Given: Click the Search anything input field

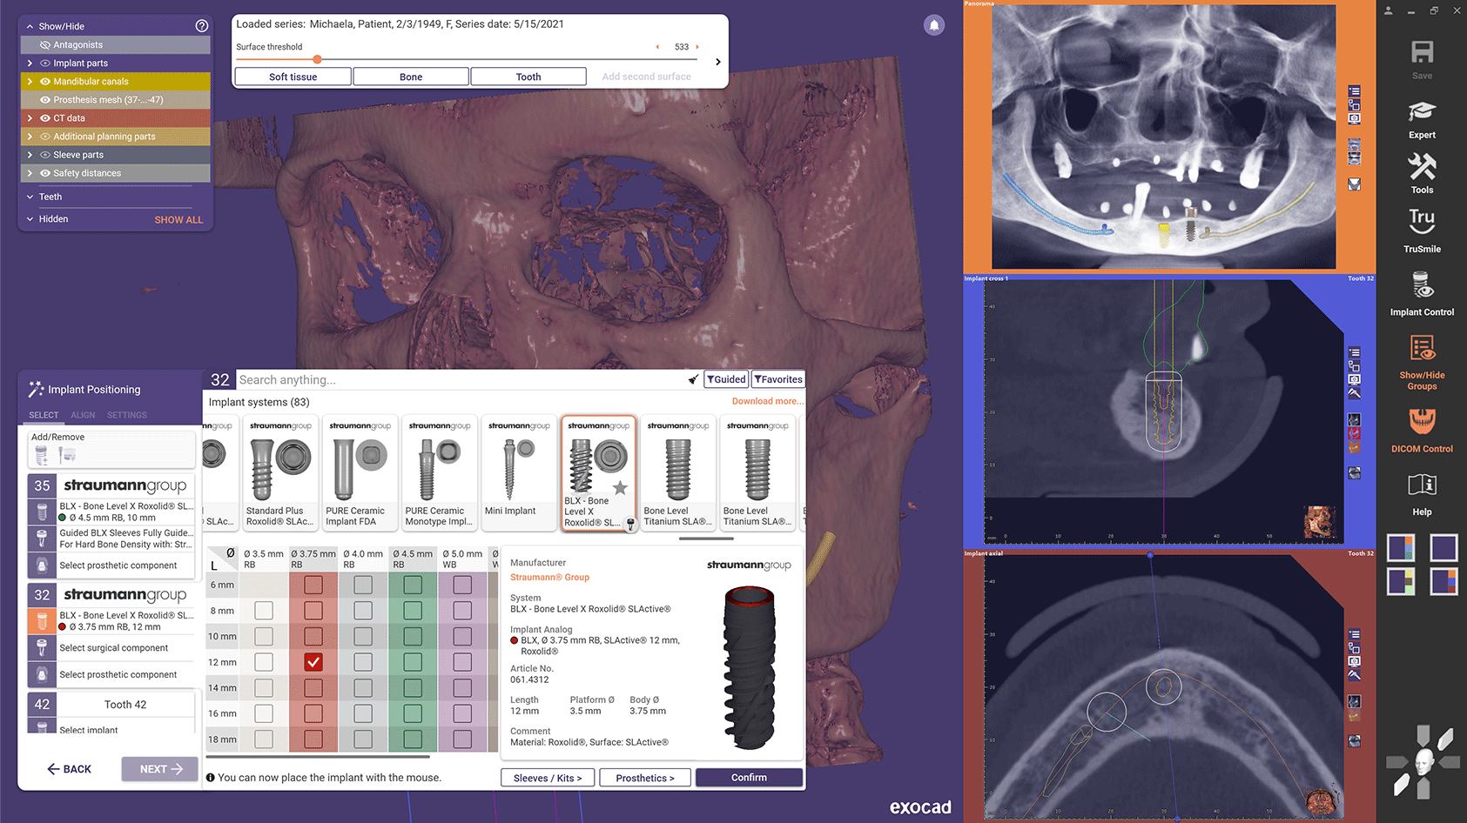Looking at the screenshot, I should tap(461, 380).
